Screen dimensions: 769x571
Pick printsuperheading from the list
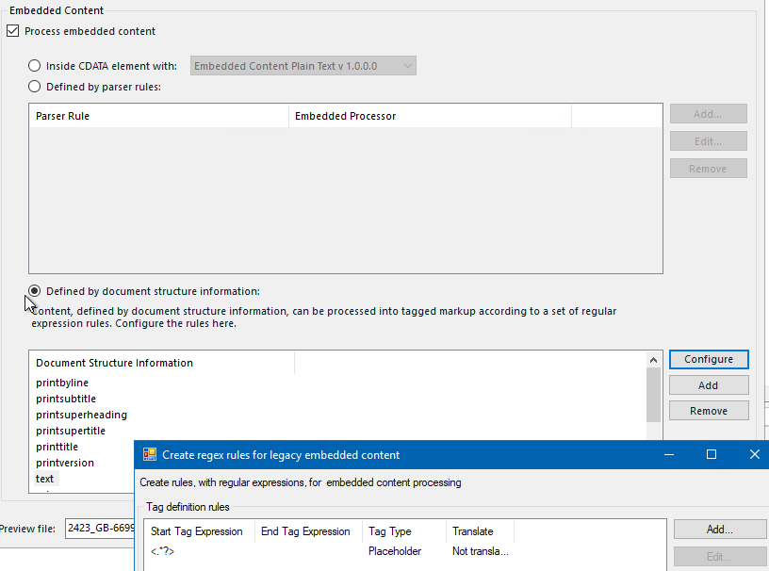(x=81, y=415)
